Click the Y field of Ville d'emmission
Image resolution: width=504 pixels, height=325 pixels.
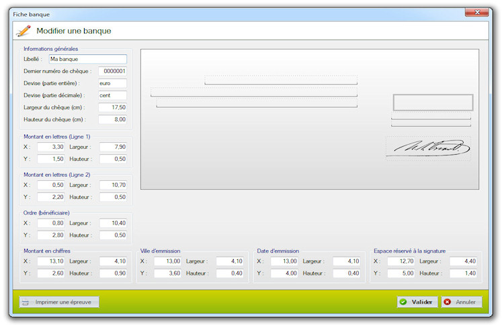[x=167, y=273]
